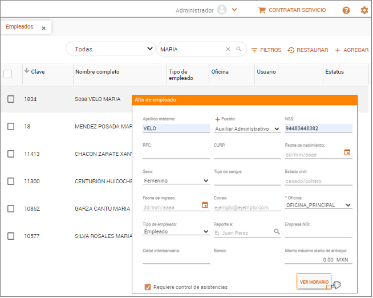
Task: Check the select-all header checkbox
Action: pyautogui.click(x=8, y=74)
